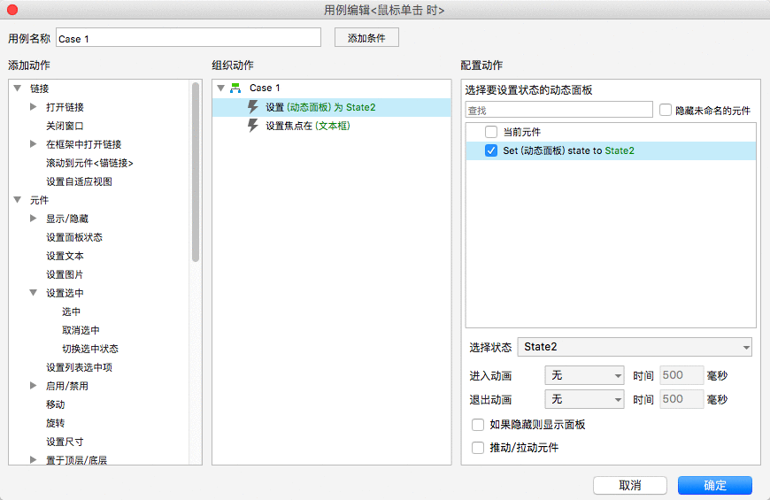Select the 切换选中状态 action
This screenshot has width=770, height=500.
coord(90,349)
